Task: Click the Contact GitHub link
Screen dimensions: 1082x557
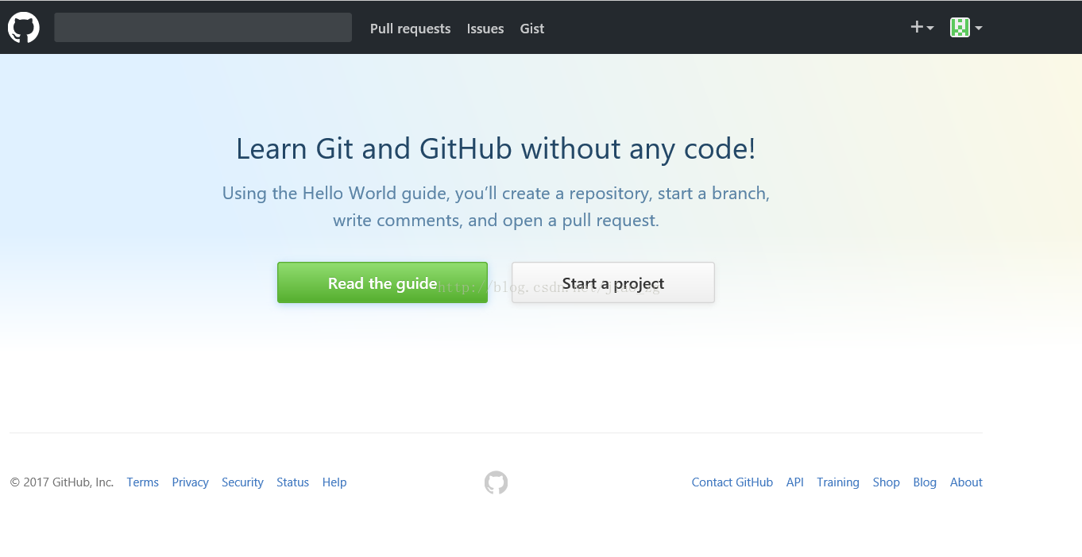Action: click(x=732, y=482)
